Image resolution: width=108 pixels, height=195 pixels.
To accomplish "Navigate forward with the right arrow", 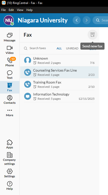I will (87, 20).
